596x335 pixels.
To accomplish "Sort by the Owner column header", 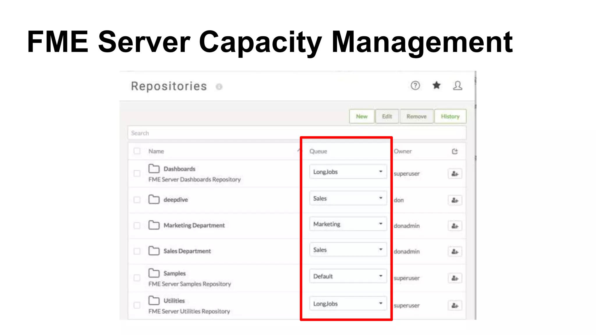I will click(403, 151).
